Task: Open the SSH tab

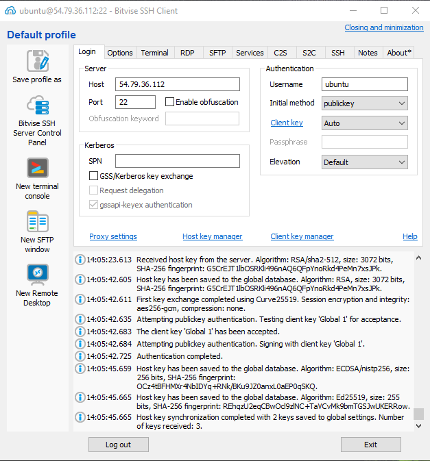Action: point(338,53)
